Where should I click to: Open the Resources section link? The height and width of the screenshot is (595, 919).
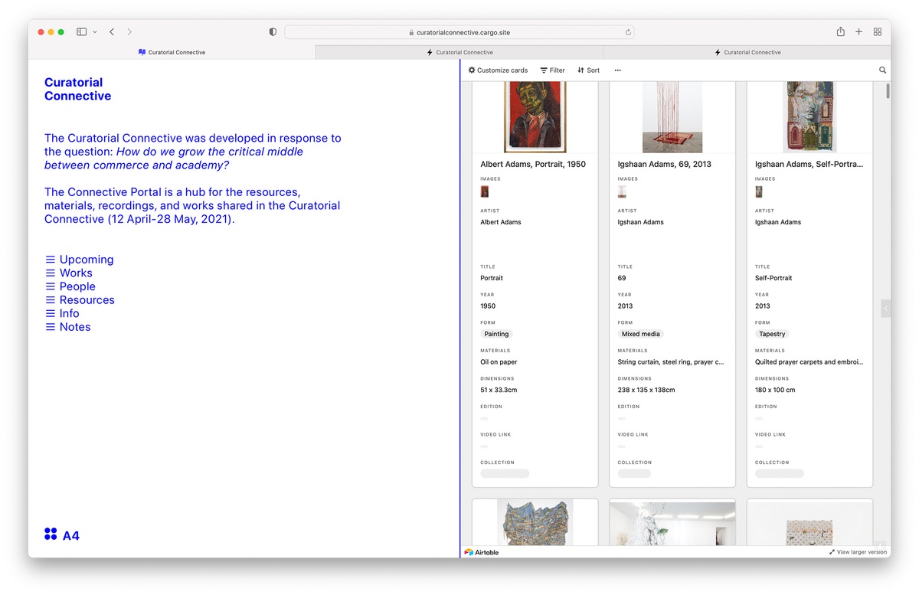coord(87,300)
